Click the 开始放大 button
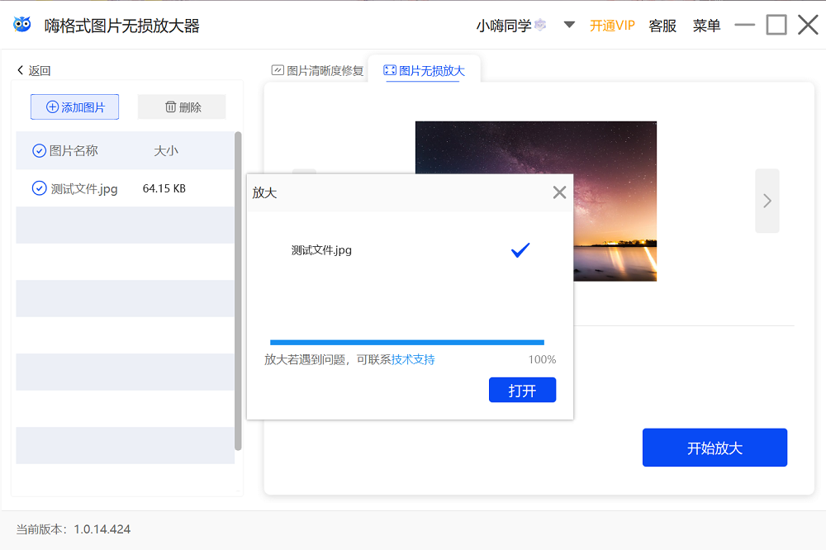 [714, 447]
